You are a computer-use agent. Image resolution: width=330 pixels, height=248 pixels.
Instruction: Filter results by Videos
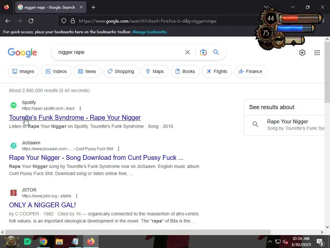tap(56, 71)
